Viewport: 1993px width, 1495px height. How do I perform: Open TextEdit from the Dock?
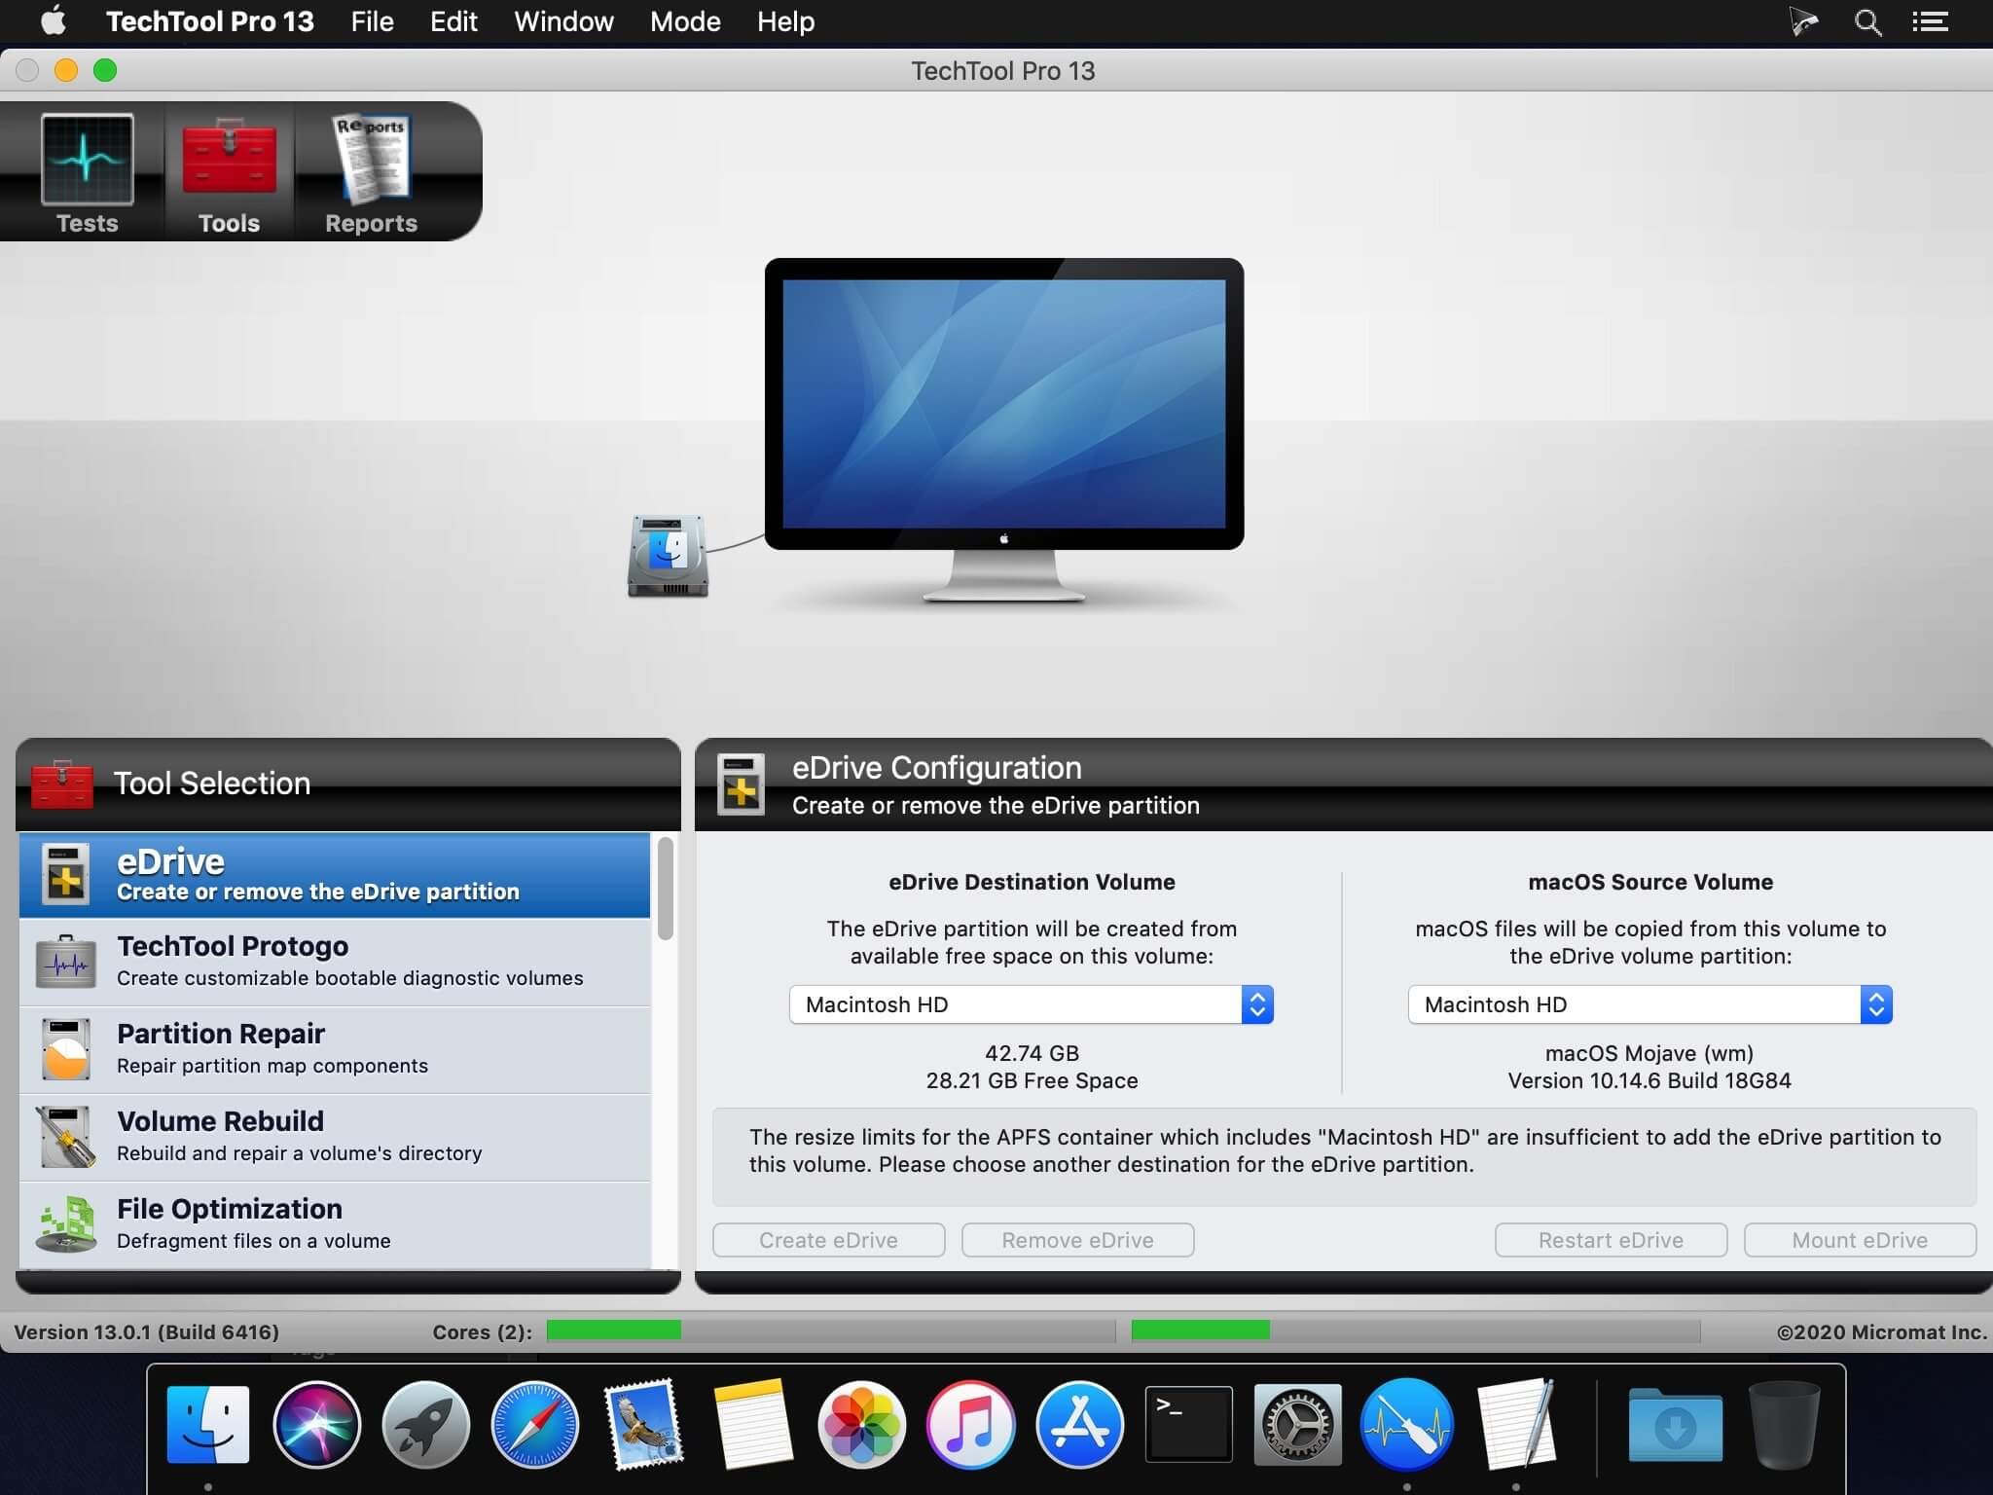pyautogui.click(x=1515, y=1425)
